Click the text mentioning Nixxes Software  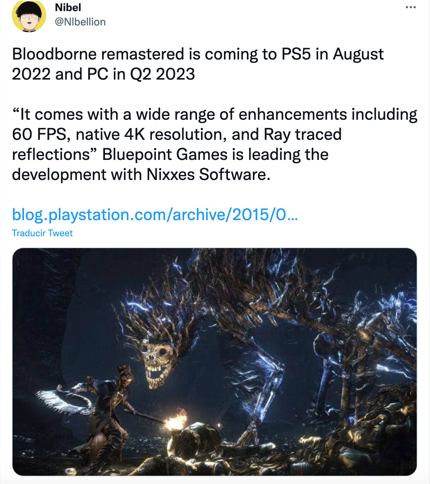[208, 175]
